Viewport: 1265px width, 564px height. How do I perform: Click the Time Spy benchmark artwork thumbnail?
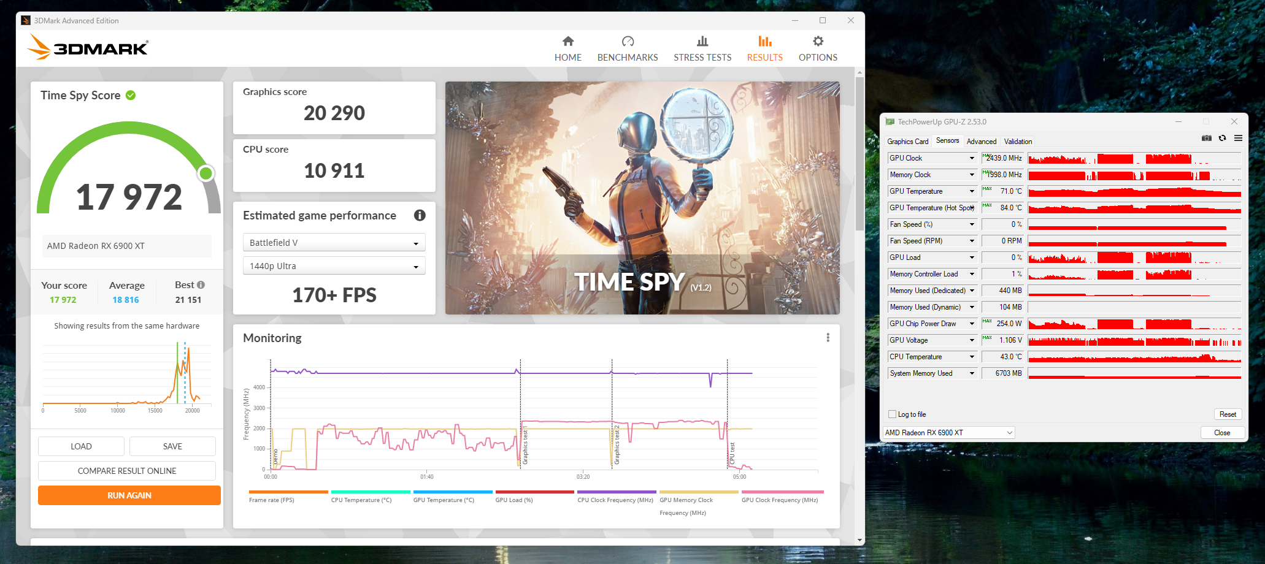pos(642,198)
